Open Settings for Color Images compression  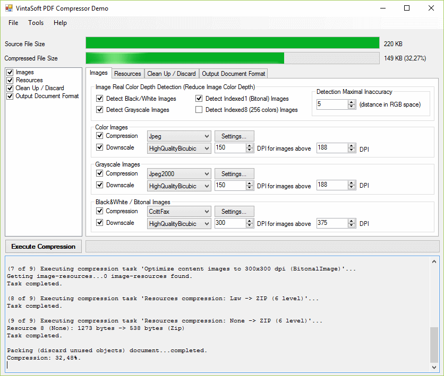pyautogui.click(x=234, y=136)
